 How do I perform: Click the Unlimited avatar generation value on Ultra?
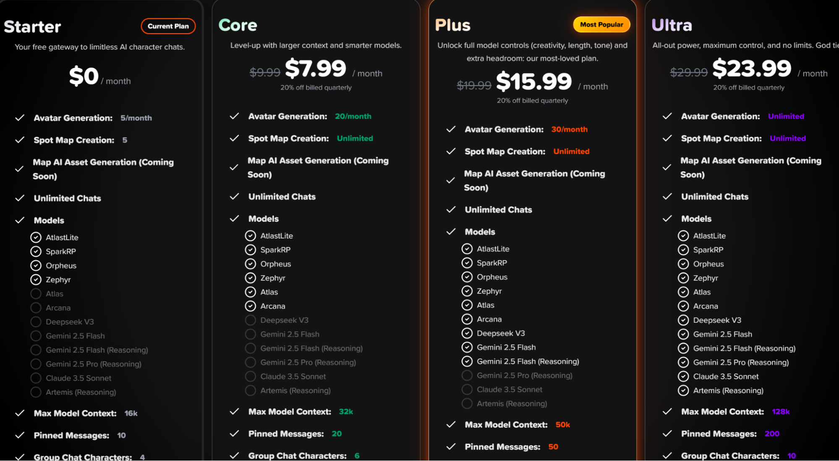pos(786,117)
